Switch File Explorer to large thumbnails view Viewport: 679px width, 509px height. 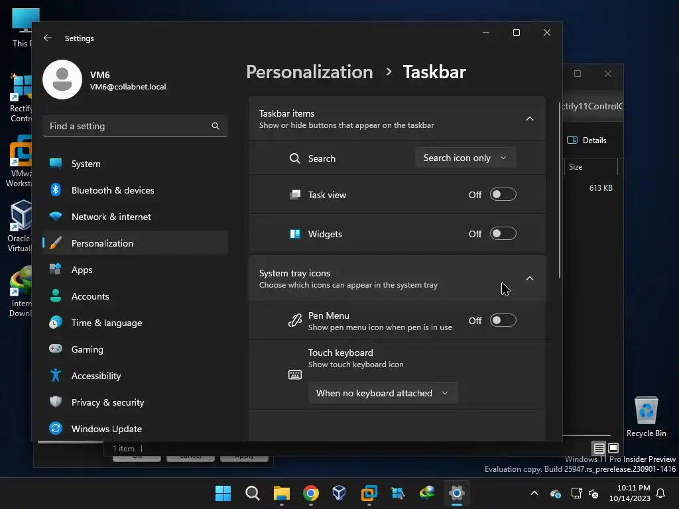[613, 448]
